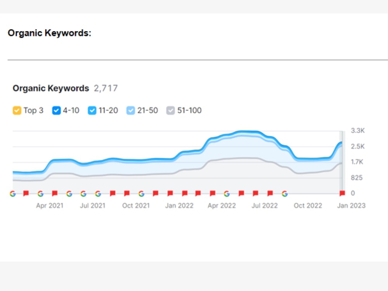Click the 2.5K y-axis value
Screen dimensions: 388x291
(358, 147)
